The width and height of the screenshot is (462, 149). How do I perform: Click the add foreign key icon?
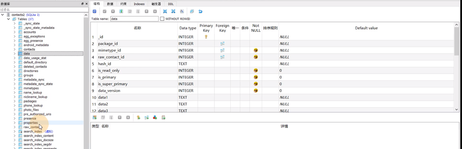coord(147,117)
